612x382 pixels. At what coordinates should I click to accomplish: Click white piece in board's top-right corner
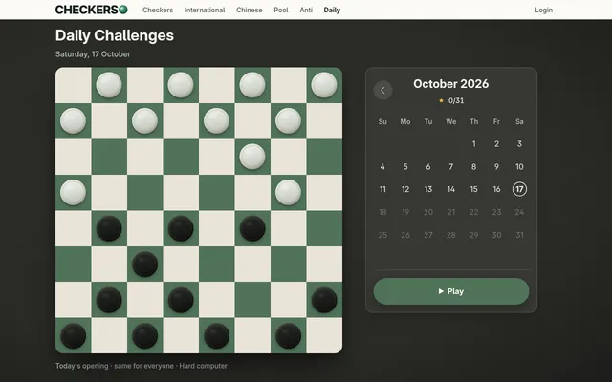[324, 85]
